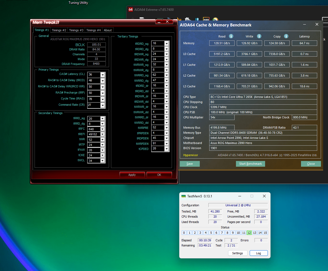
Task: Open the CAS# Latency (CL) dropdown
Action: pyautogui.click(x=103, y=75)
